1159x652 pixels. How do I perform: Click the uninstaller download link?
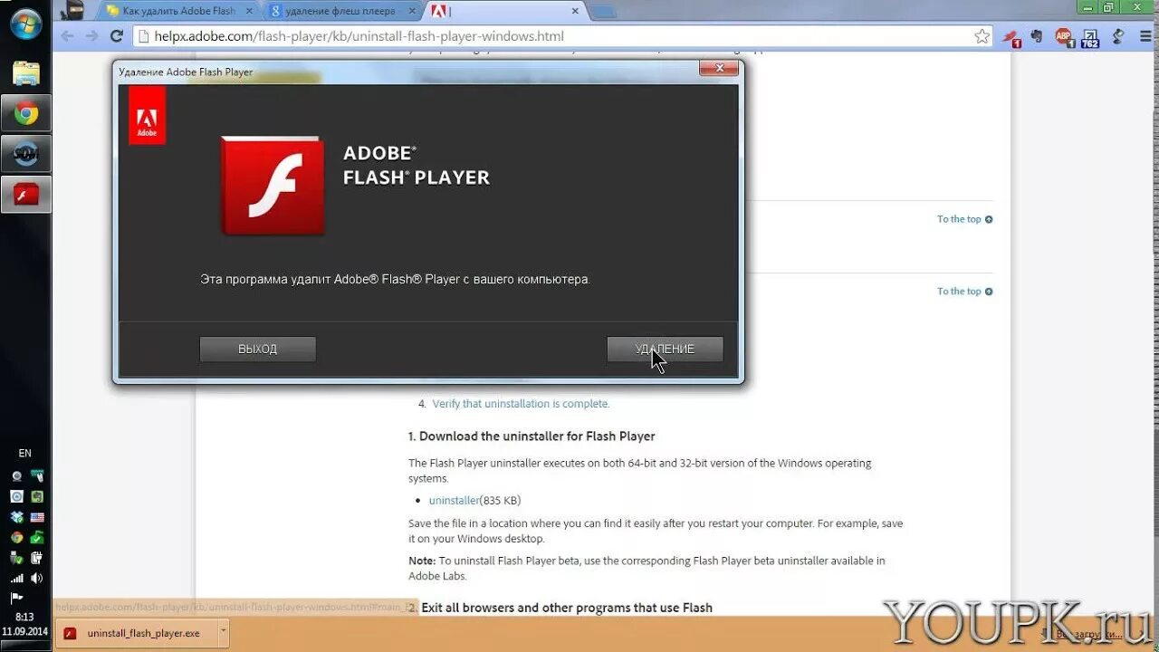[x=455, y=500]
